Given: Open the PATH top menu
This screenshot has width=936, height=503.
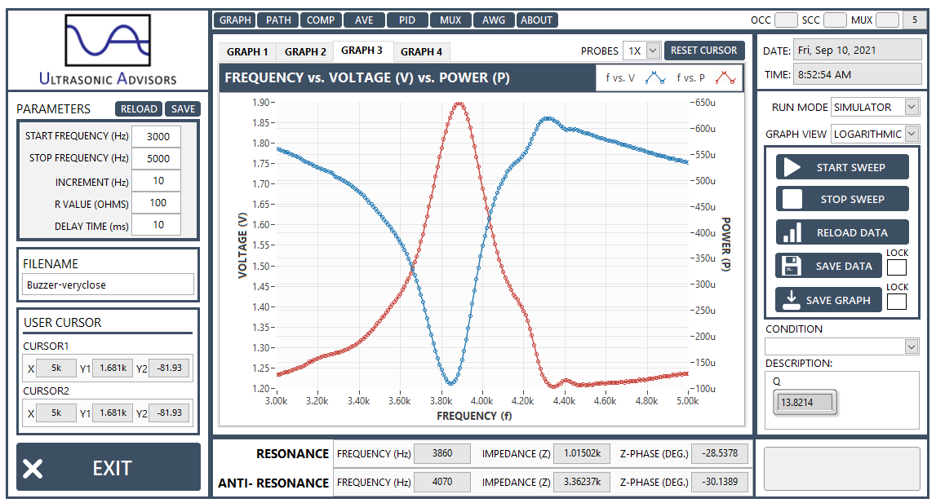Looking at the screenshot, I should 278,20.
